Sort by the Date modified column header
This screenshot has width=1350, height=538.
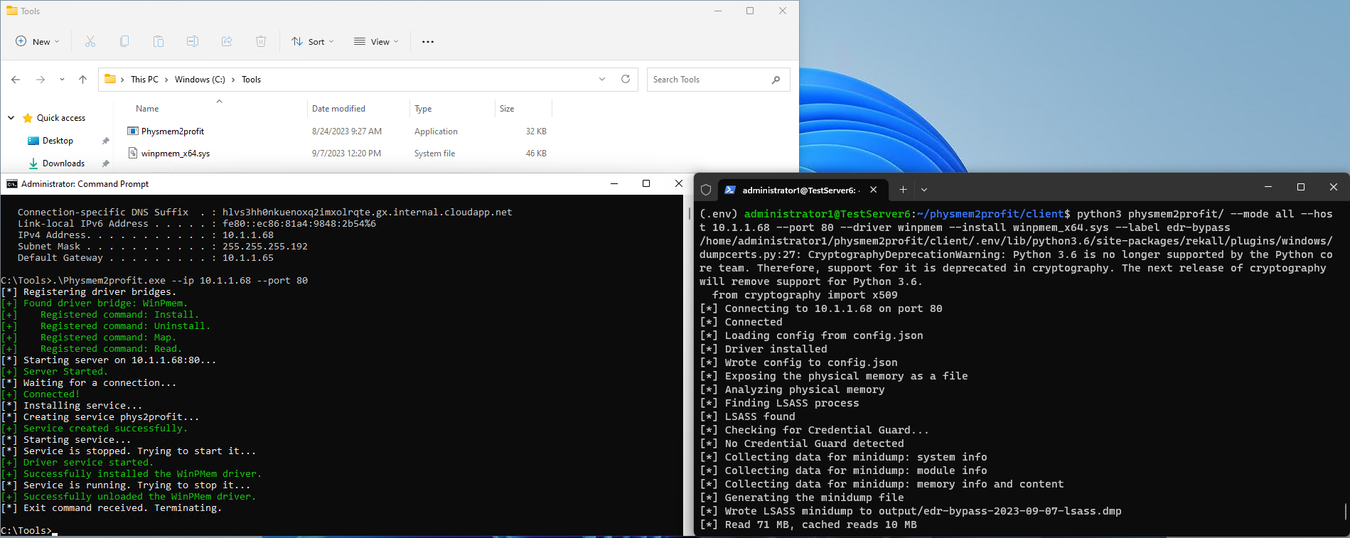[x=338, y=109]
